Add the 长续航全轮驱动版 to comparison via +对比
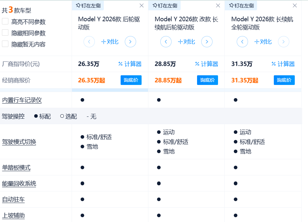This screenshot has width=308, height=222. point(263,42)
